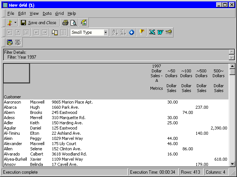Open the dropdown arrow beside the design icon
Screen dimensions: 237x177
pos(16,23)
